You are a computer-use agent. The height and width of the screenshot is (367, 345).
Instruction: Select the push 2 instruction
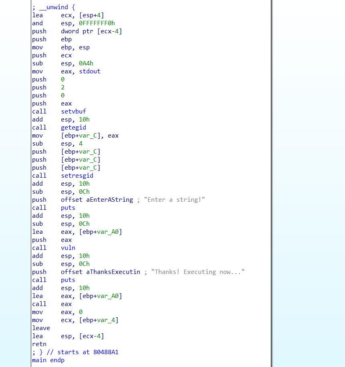point(48,87)
